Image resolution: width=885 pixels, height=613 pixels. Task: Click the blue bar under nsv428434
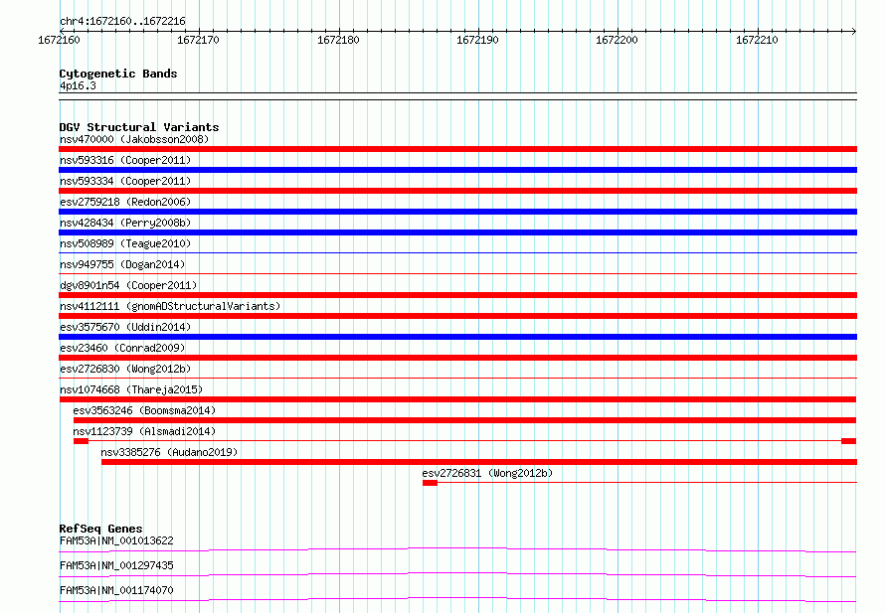click(457, 232)
